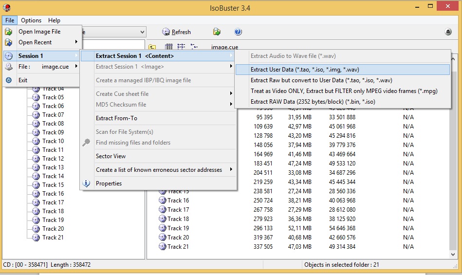Screen dimensions: 462x275
Task: Click Extract From-To menu entry
Action: (x=116, y=118)
